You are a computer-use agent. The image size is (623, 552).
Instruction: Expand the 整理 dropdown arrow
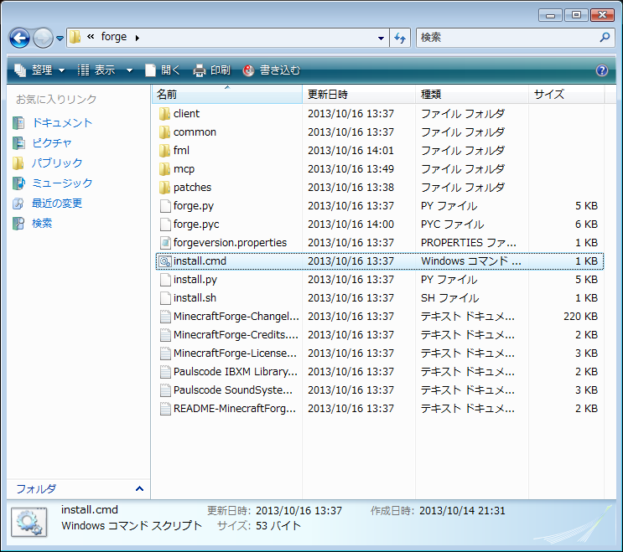61,70
